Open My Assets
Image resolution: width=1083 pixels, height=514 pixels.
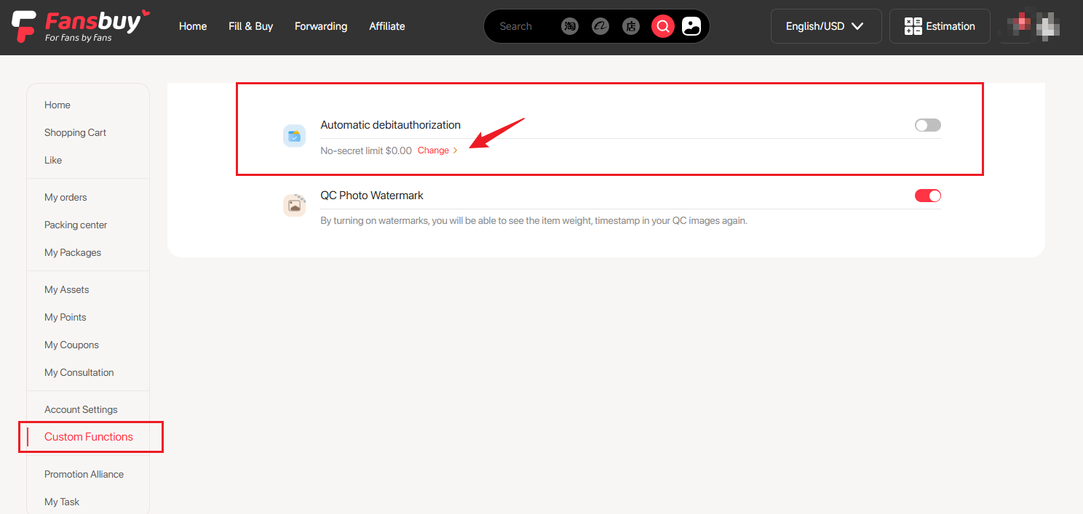coord(67,289)
